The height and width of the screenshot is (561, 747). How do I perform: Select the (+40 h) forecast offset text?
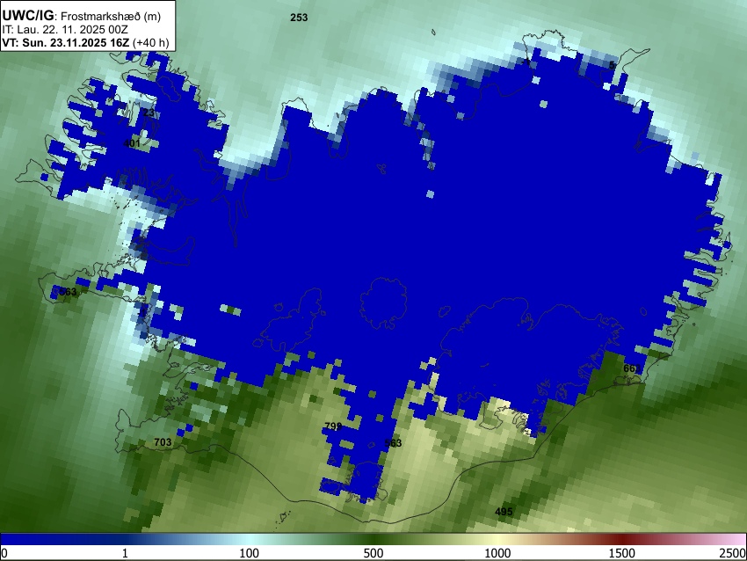click(x=150, y=42)
